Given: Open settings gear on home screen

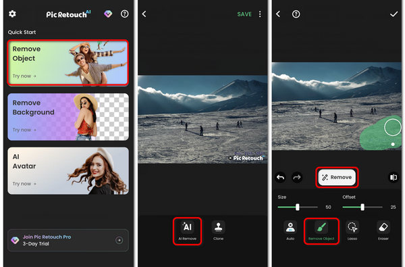Looking at the screenshot, I should [x=12, y=14].
